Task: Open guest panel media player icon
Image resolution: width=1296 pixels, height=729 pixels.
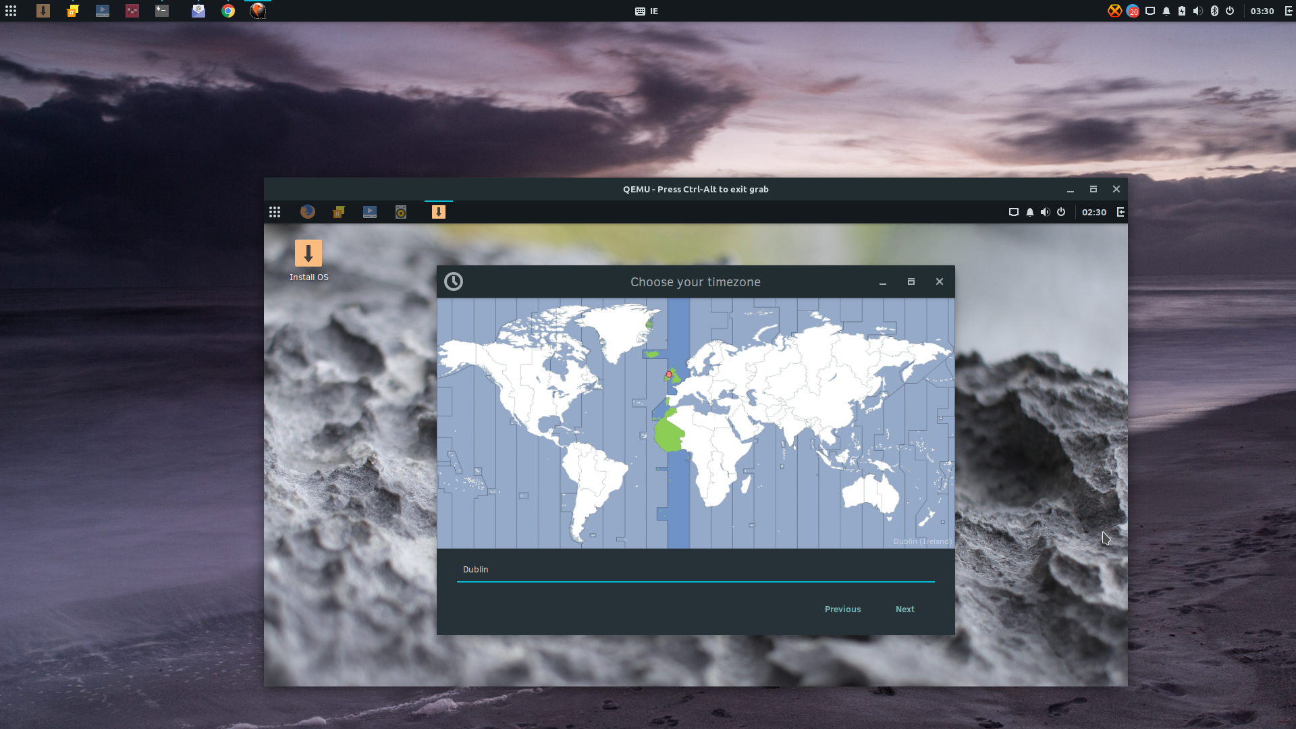Action: click(370, 212)
